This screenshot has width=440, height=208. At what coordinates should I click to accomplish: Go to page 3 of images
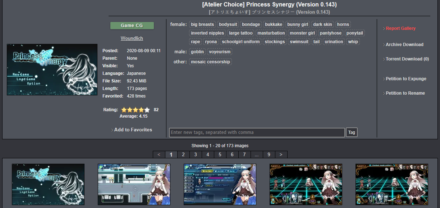click(x=196, y=154)
